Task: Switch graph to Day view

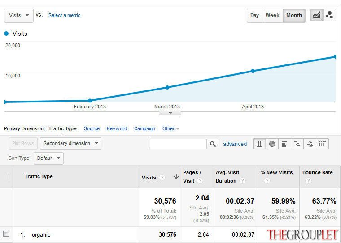Action: click(x=254, y=15)
